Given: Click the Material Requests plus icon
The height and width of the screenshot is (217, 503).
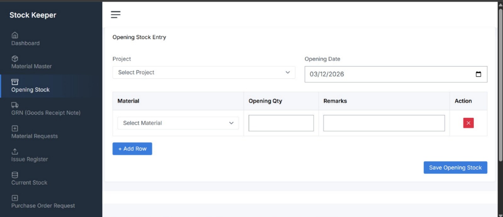Looking at the screenshot, I should pos(15,128).
